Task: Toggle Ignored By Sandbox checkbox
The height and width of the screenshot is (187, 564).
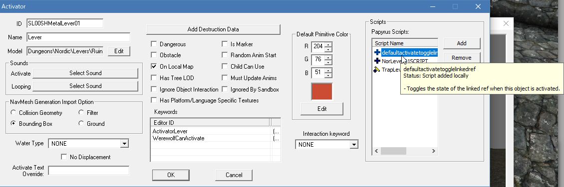Action: (x=225, y=89)
